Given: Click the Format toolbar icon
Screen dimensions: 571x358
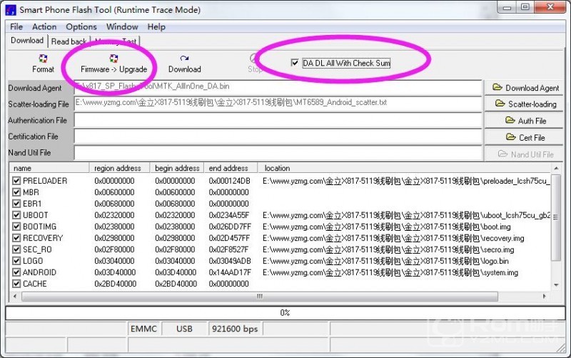Looking at the screenshot, I should click(43, 59).
